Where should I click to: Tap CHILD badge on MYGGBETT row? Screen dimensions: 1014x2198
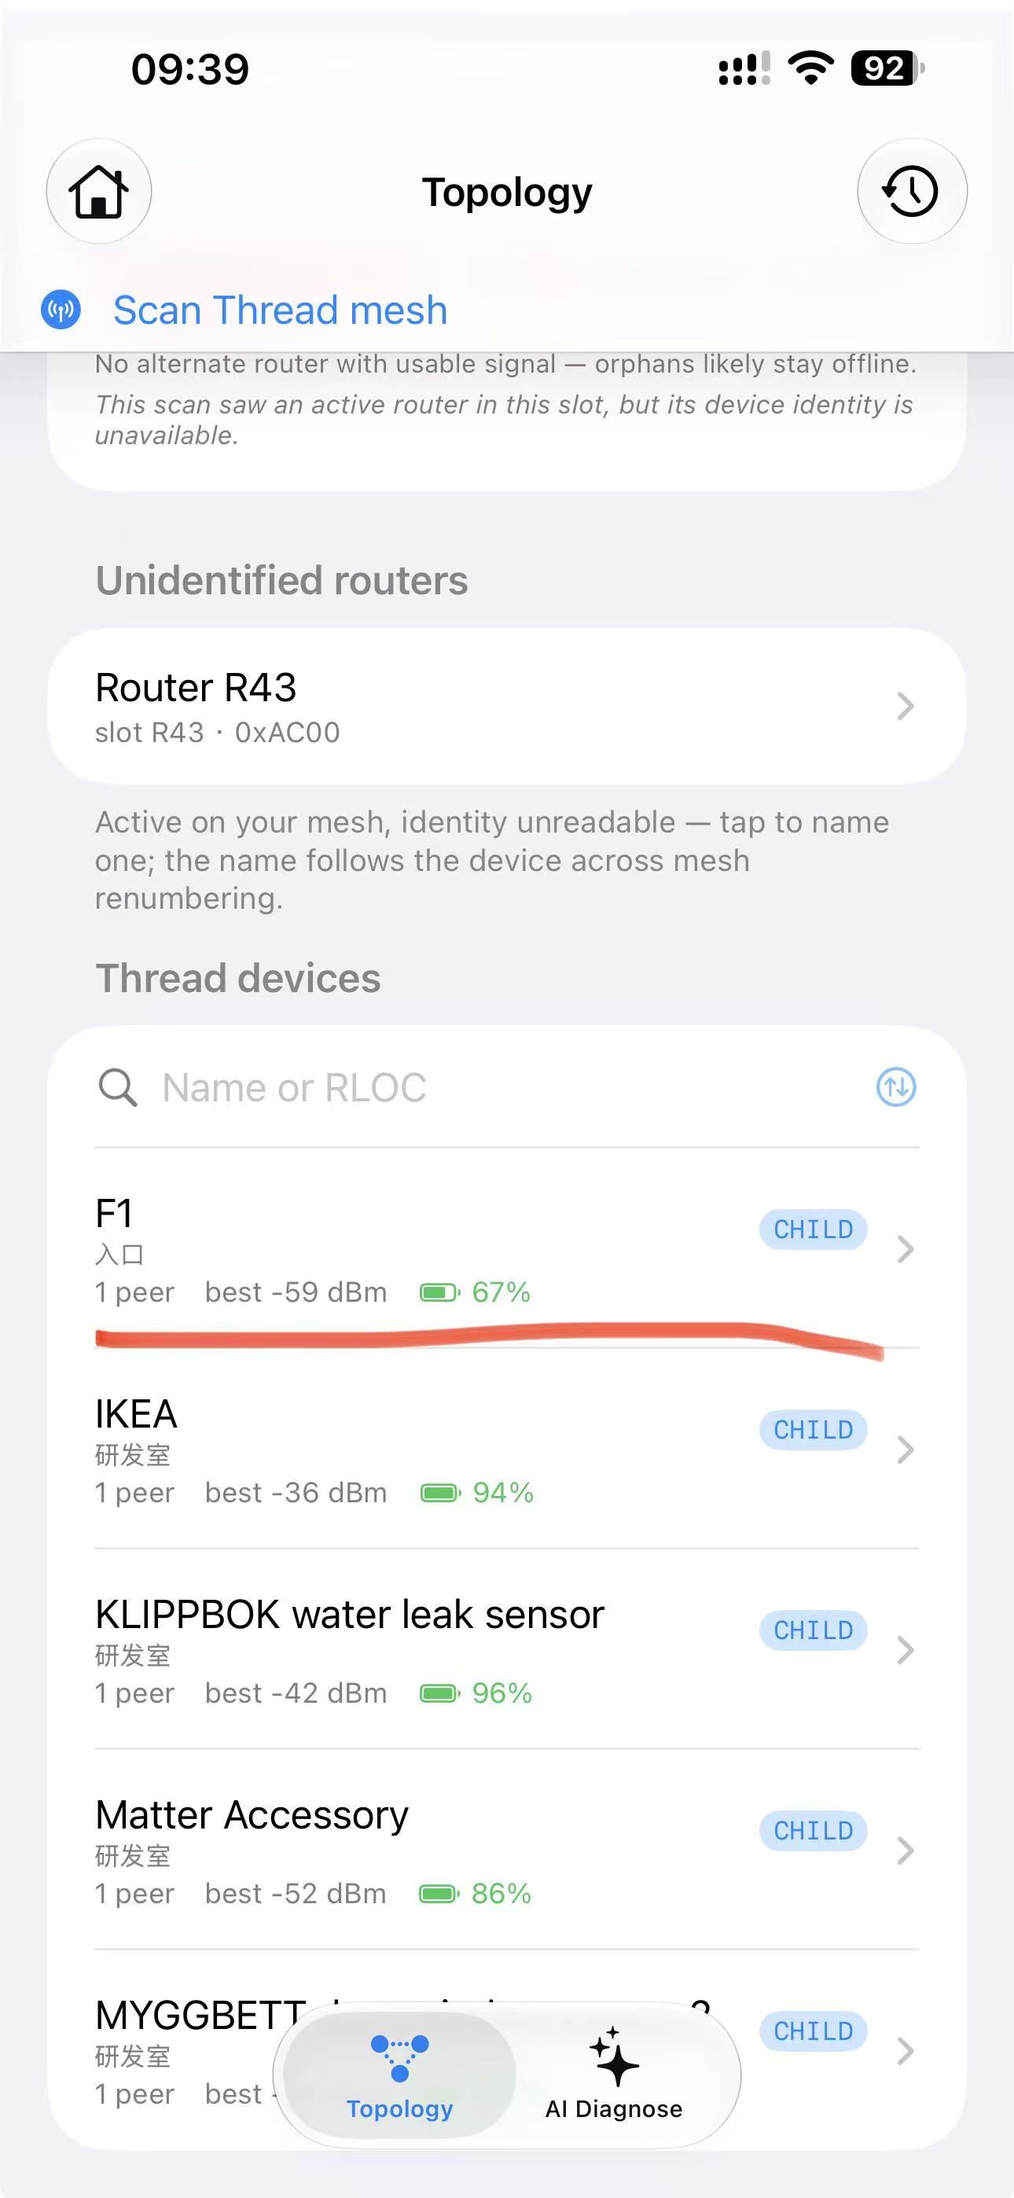(814, 2031)
